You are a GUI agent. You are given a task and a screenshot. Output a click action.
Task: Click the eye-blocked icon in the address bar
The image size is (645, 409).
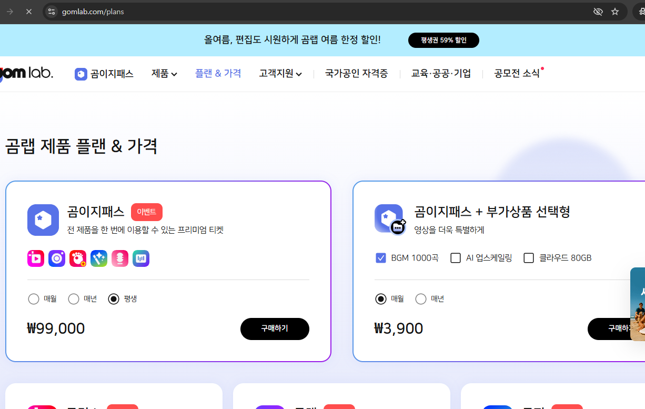[598, 11]
